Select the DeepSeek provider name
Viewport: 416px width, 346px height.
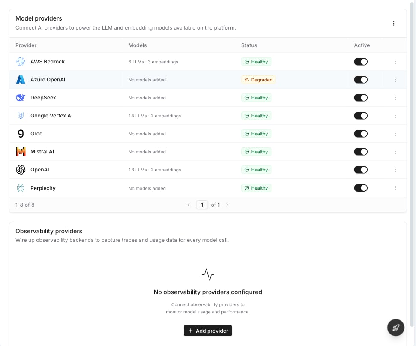coord(43,98)
